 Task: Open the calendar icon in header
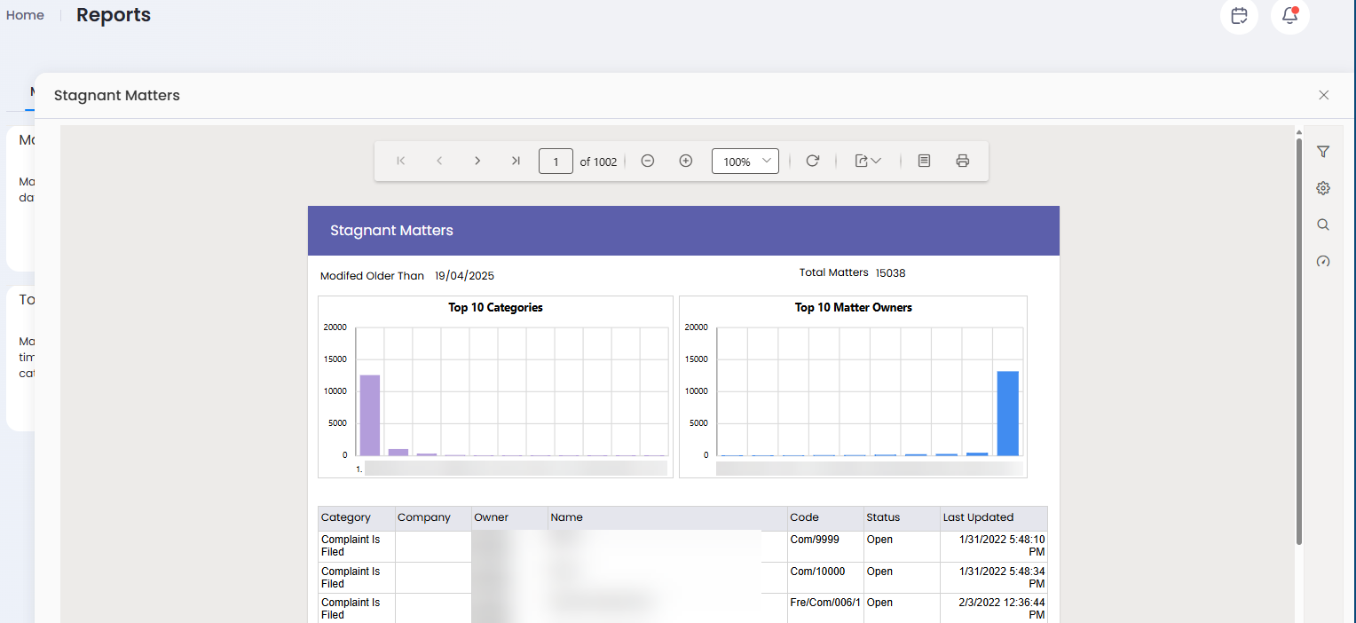[1240, 15]
